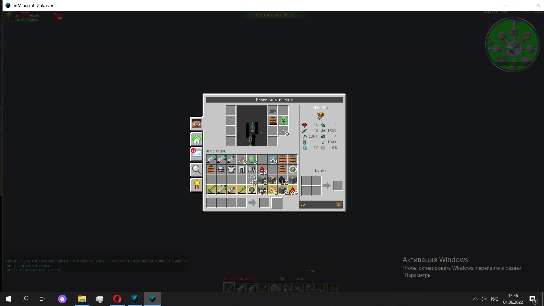Expand hidden system tray icons chevron
The height and width of the screenshot is (306, 544).
475,299
